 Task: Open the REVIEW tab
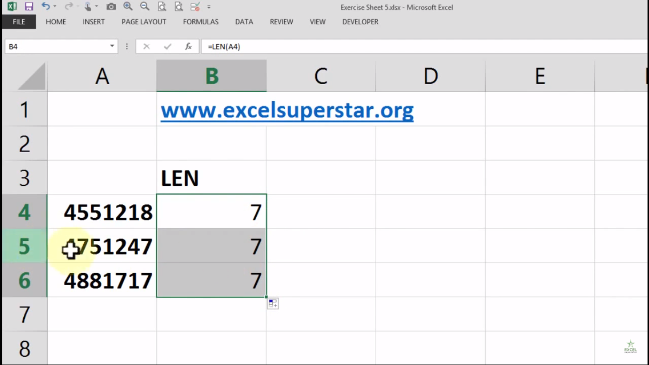coord(282,22)
